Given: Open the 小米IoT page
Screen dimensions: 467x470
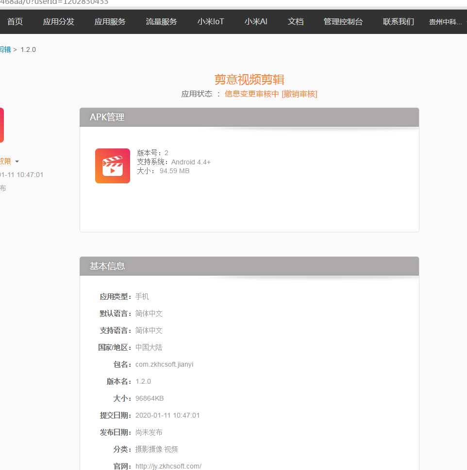Looking at the screenshot, I should pos(211,21).
